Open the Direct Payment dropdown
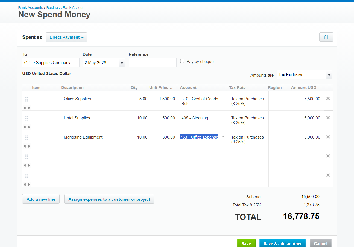This screenshot has width=354, height=247. coord(66,37)
